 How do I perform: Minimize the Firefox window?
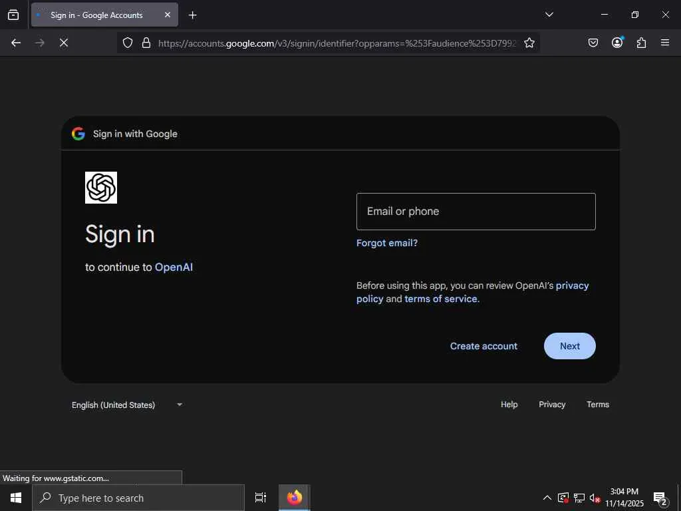pyautogui.click(x=604, y=15)
